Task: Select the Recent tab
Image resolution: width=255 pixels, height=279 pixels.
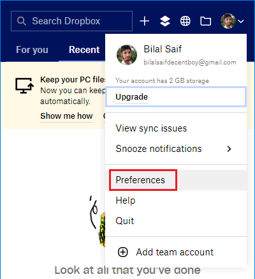Action: click(x=84, y=50)
